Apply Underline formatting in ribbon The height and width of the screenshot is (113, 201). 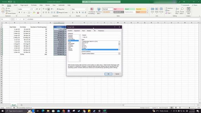click(24, 13)
